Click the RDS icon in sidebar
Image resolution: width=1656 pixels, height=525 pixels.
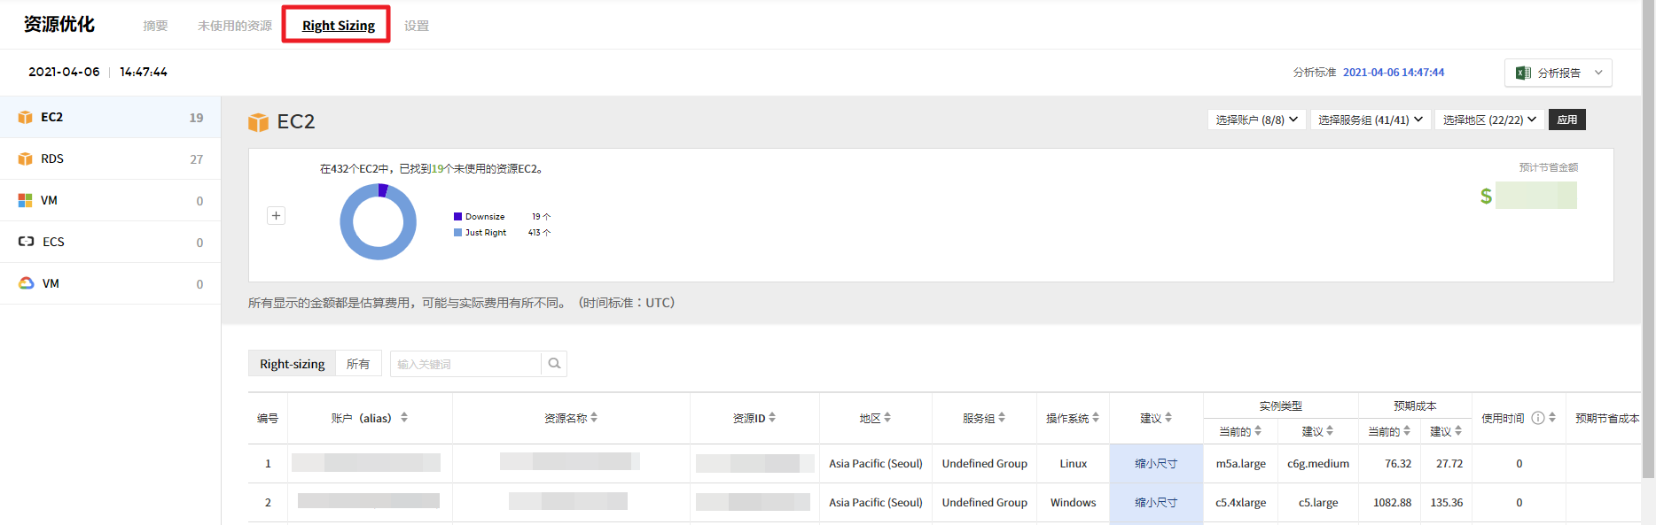coord(25,158)
